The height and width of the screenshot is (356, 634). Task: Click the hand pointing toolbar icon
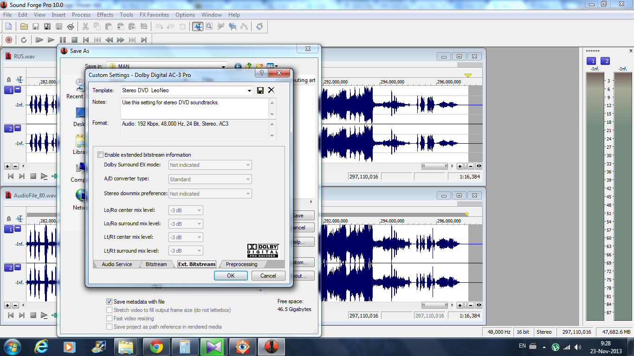coord(259,26)
